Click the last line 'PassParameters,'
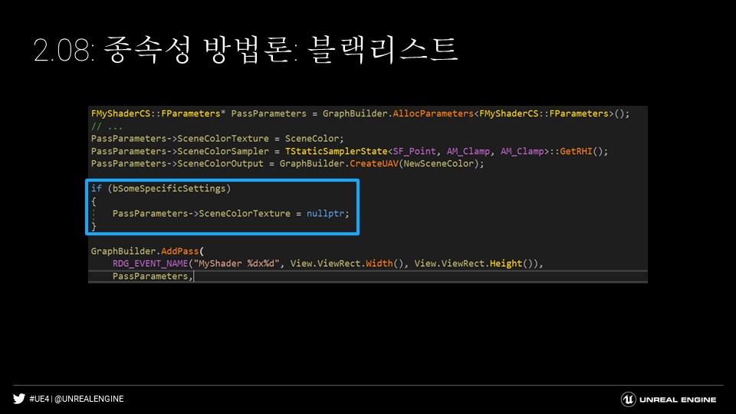736x414 pixels. (x=153, y=276)
